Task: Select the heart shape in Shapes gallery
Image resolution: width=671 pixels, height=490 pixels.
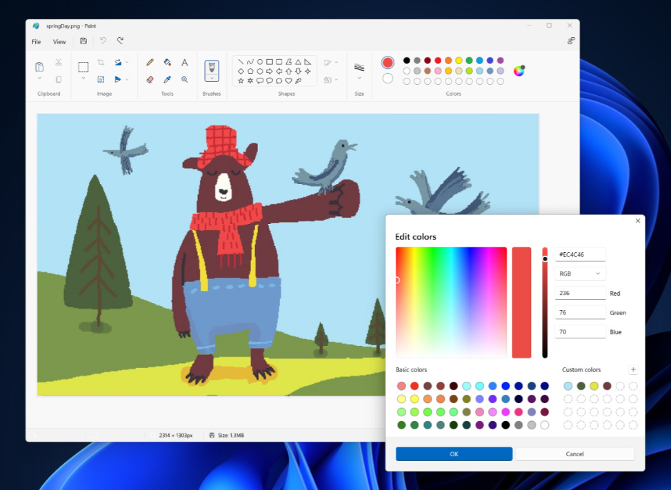Action: (288, 81)
